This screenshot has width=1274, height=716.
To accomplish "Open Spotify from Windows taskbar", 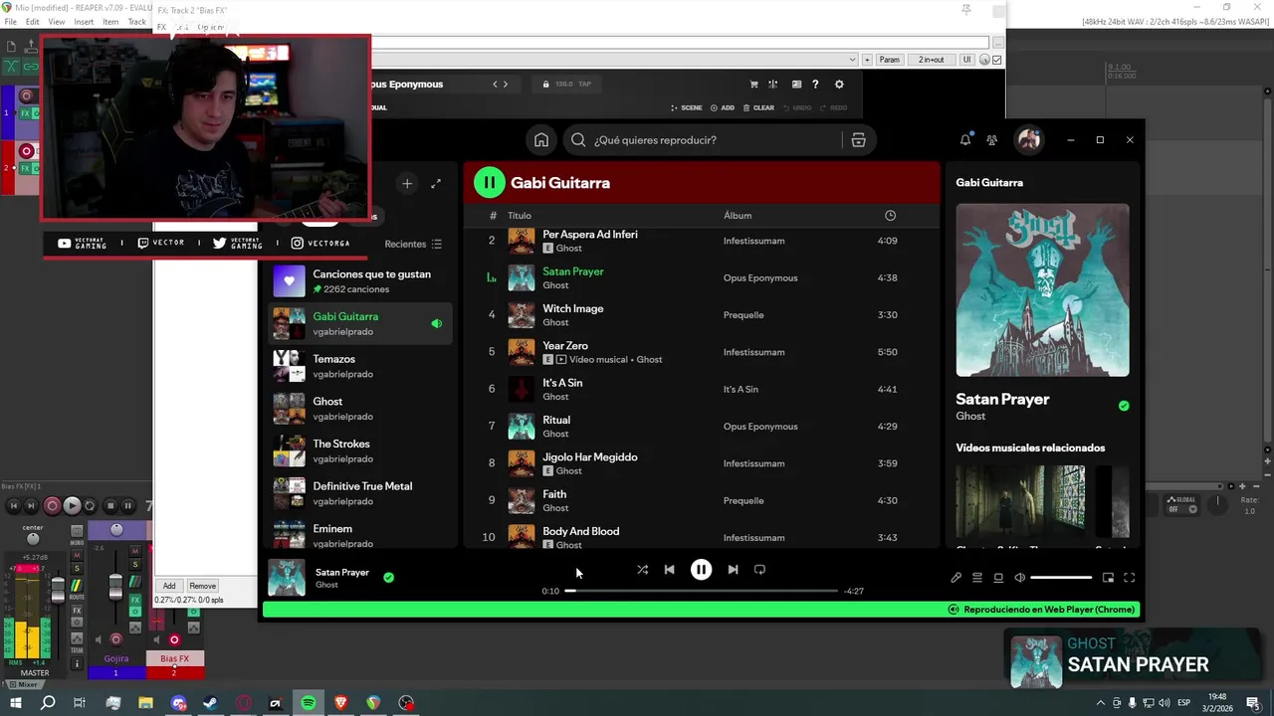I will 309,703.
